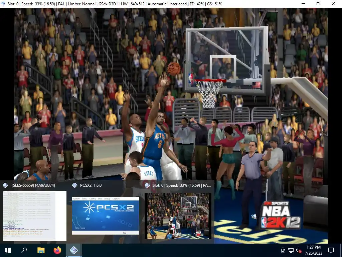
Task: Select the game window Slot: 0 preview thumbnail
Action: pos(178,216)
